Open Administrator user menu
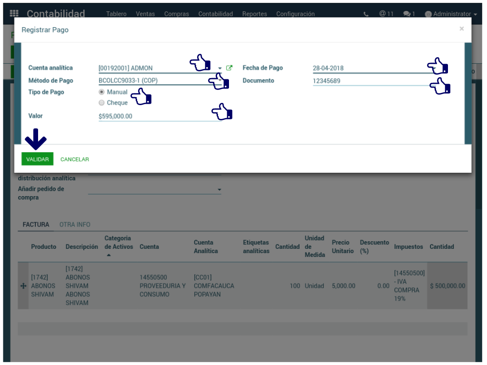The height and width of the screenshot is (365, 487). [x=450, y=14]
